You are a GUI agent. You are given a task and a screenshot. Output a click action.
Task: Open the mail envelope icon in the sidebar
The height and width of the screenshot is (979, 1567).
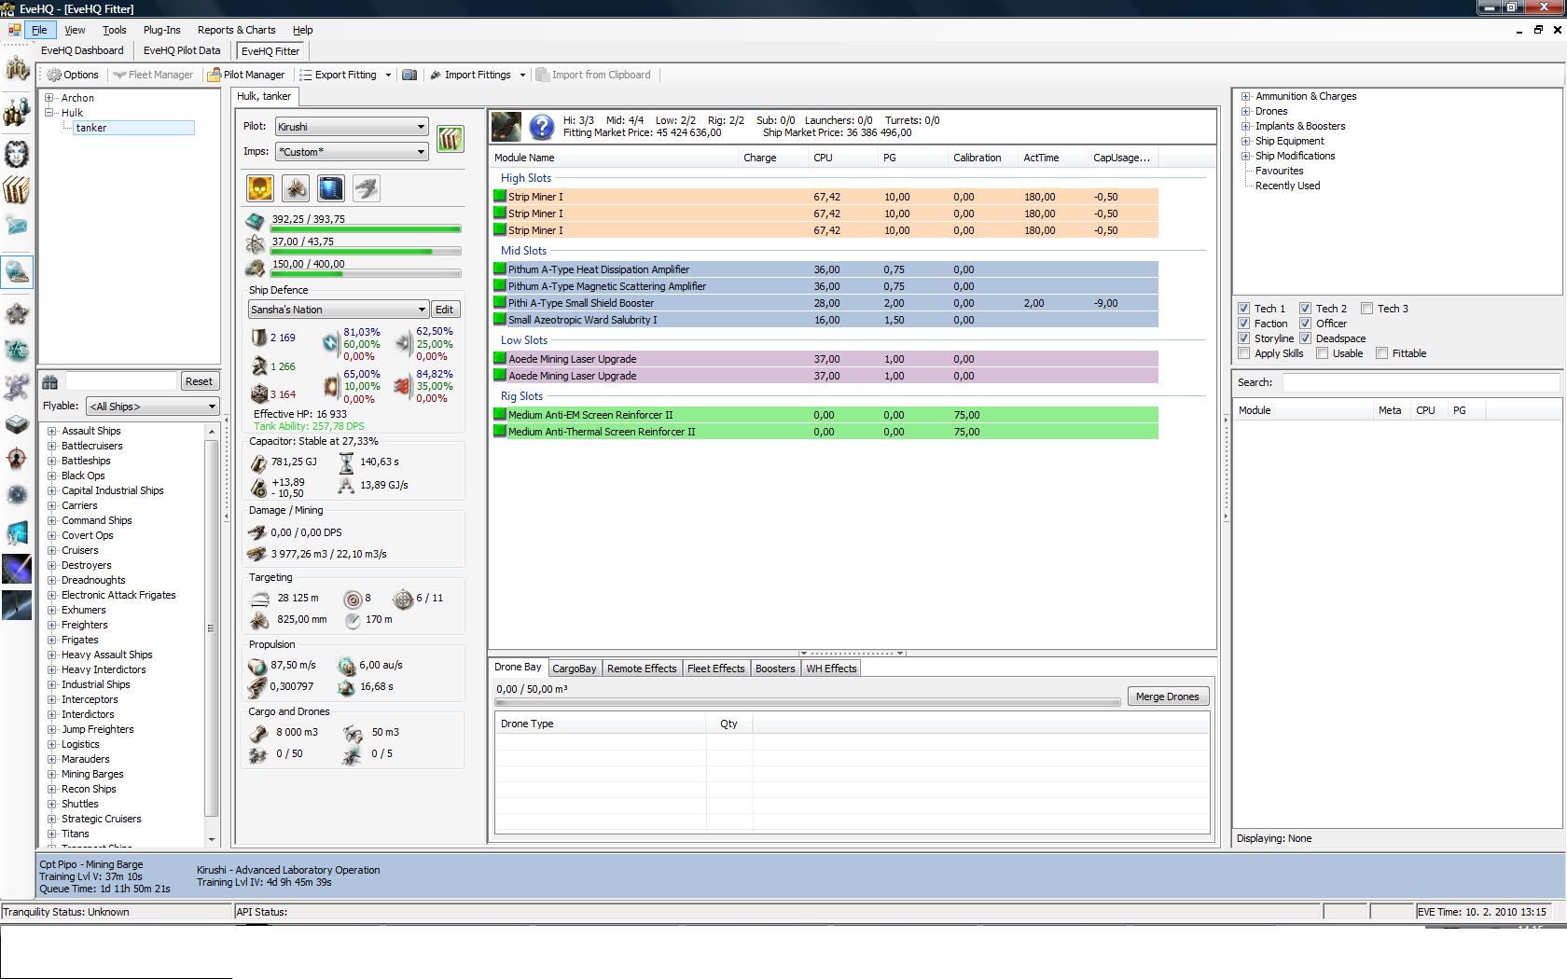coord(17,227)
